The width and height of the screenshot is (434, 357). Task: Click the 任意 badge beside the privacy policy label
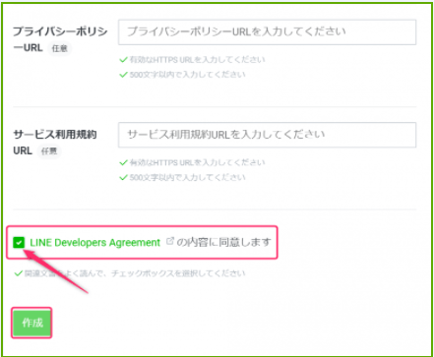point(59,48)
